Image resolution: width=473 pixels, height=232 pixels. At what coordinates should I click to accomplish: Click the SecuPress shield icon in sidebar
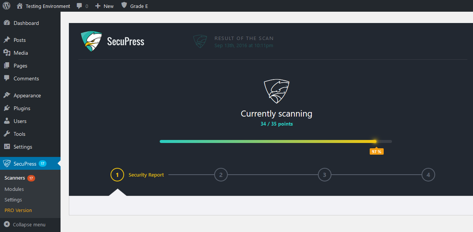click(x=7, y=164)
